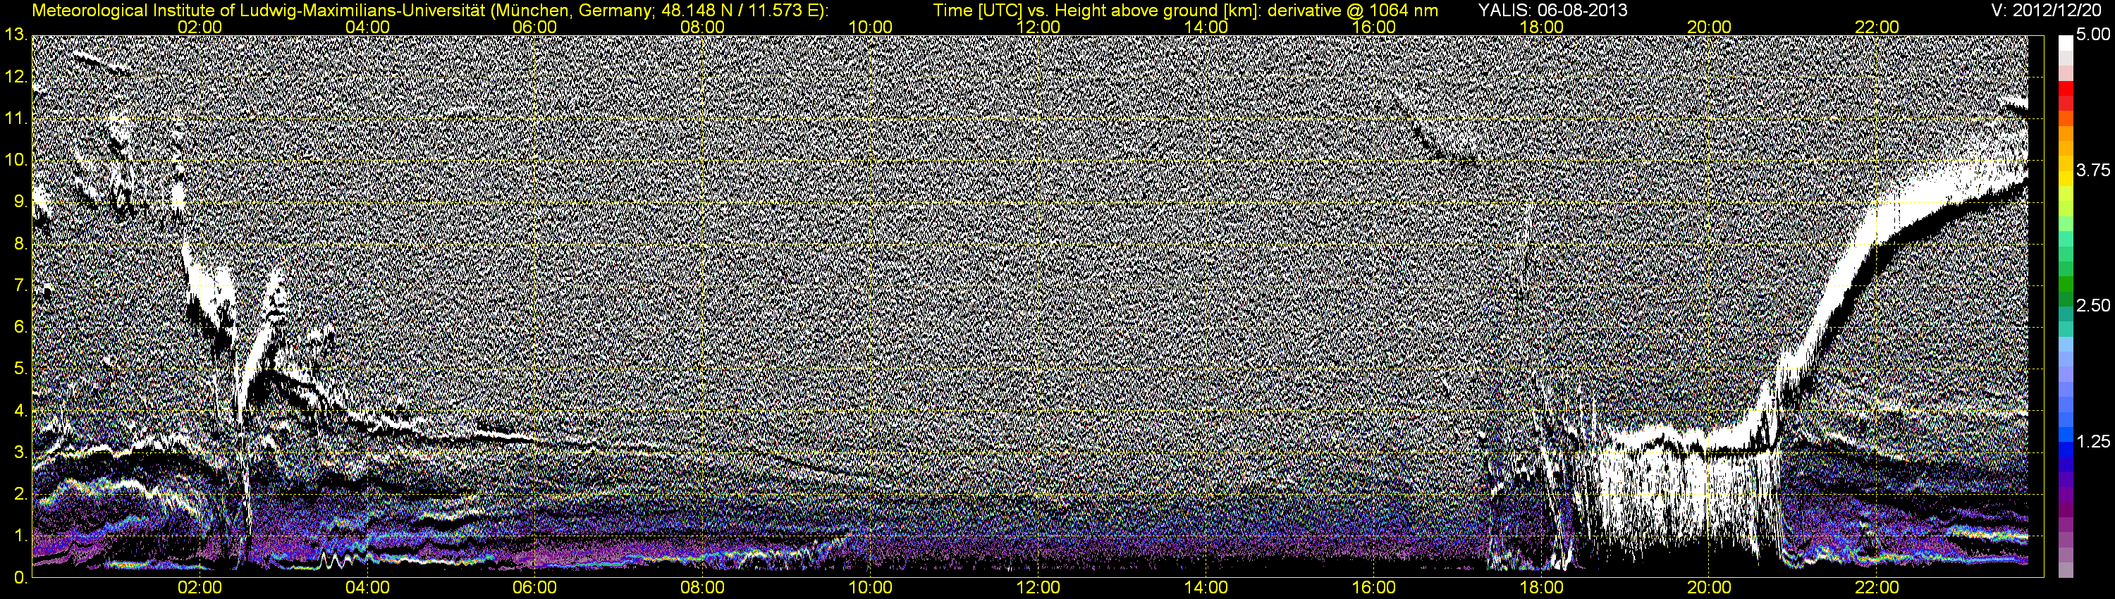This screenshot has width=2115, height=599.
Task: Click the '08:00' label on the bottom time axis
Action: tap(703, 588)
